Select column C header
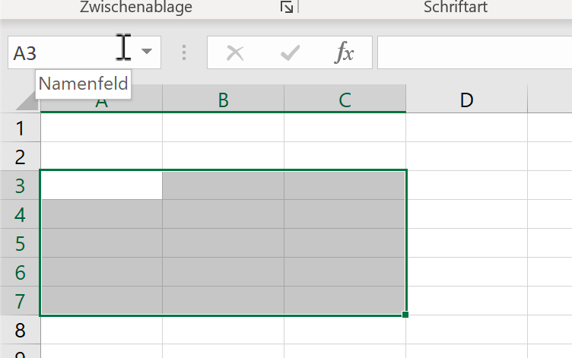 click(x=345, y=100)
